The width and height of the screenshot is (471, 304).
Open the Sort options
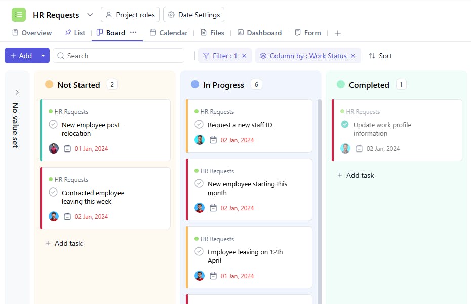380,56
